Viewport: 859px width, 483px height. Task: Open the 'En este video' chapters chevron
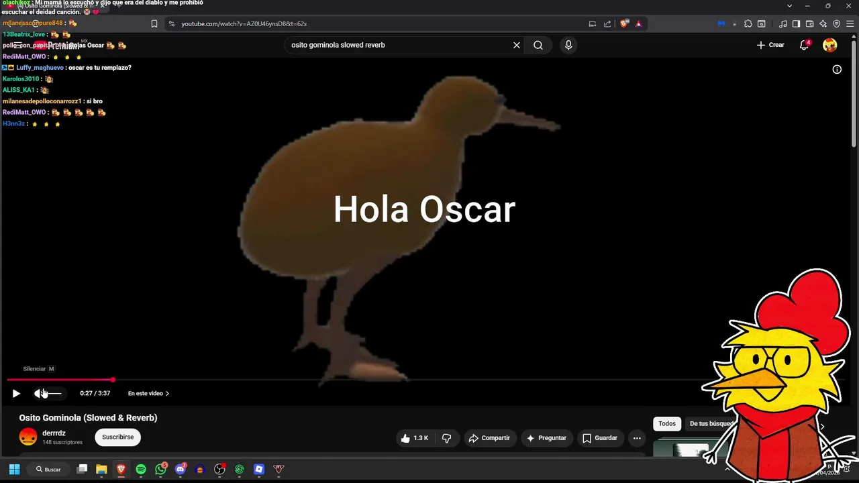(167, 394)
